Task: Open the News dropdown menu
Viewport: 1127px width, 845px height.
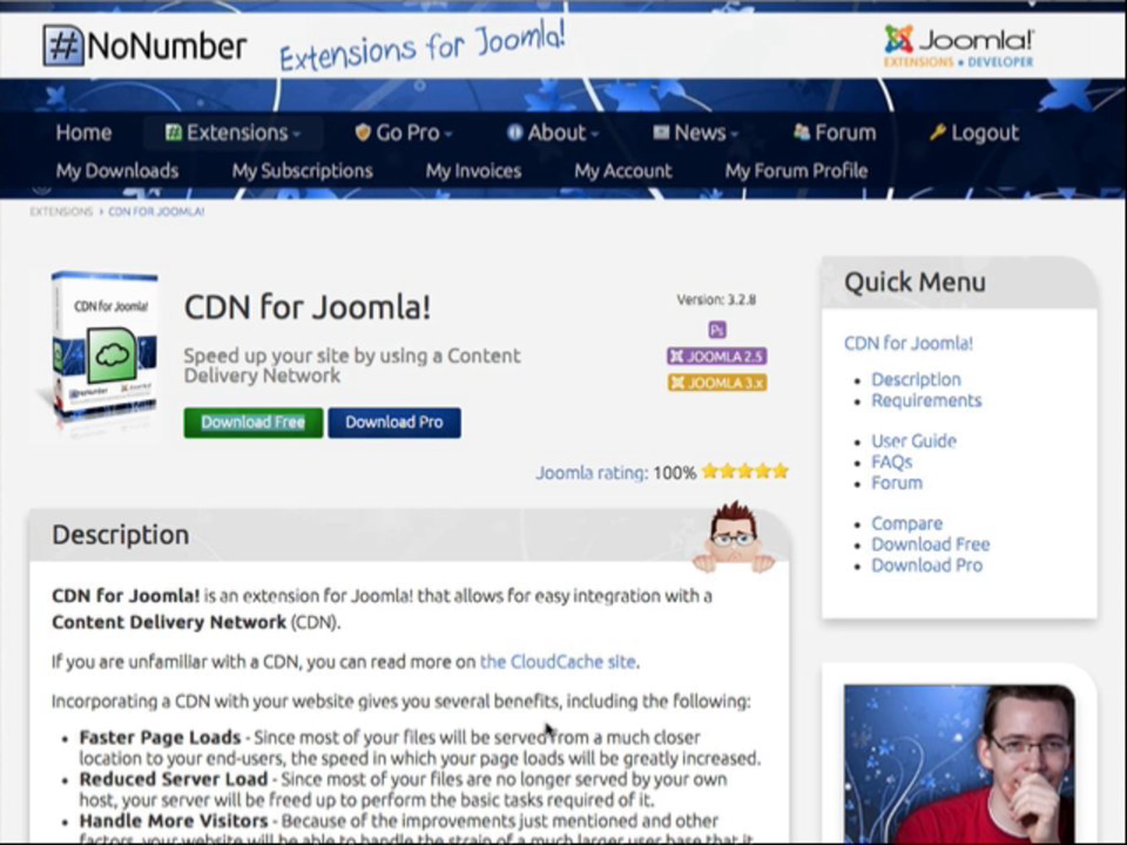Action: [x=695, y=133]
